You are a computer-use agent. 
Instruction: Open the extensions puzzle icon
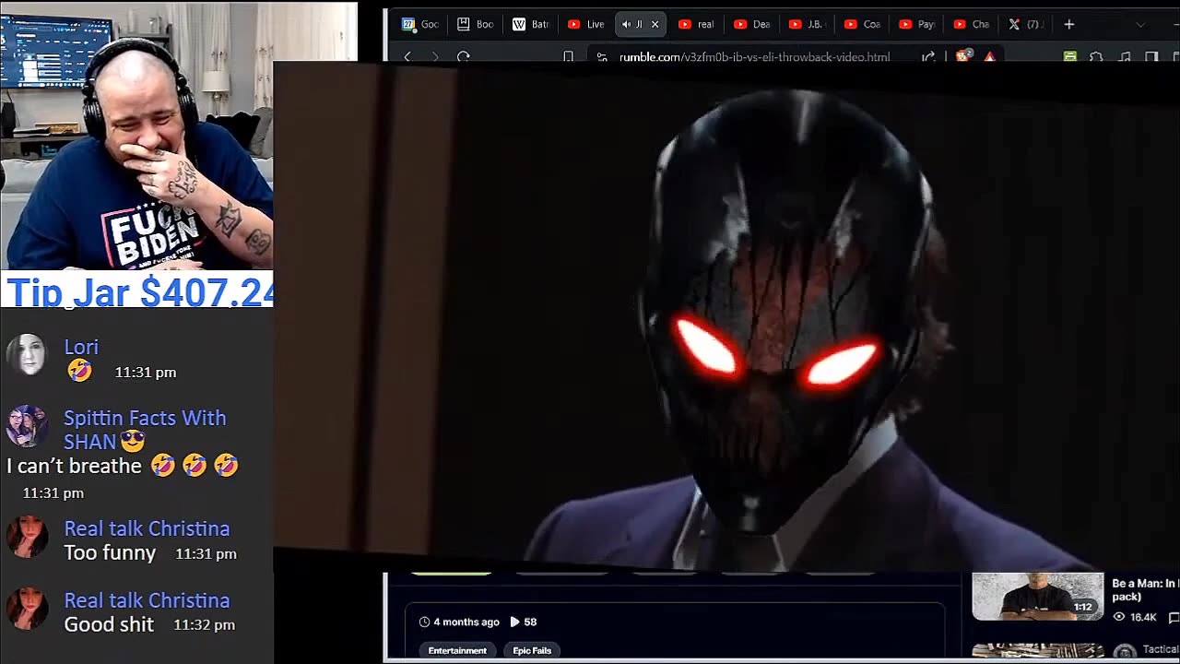(x=1096, y=56)
